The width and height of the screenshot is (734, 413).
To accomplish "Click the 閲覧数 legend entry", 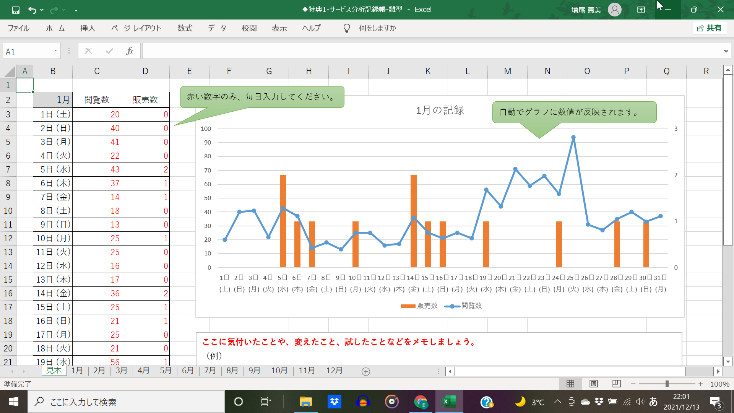I will point(463,306).
